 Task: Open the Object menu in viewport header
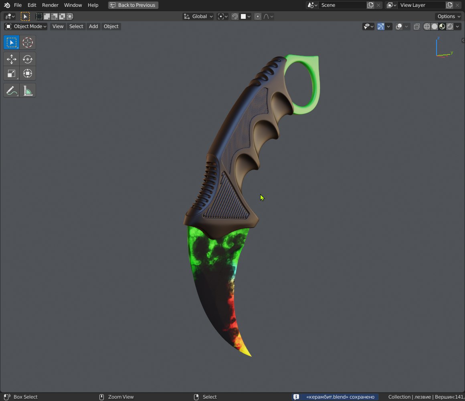(x=111, y=26)
